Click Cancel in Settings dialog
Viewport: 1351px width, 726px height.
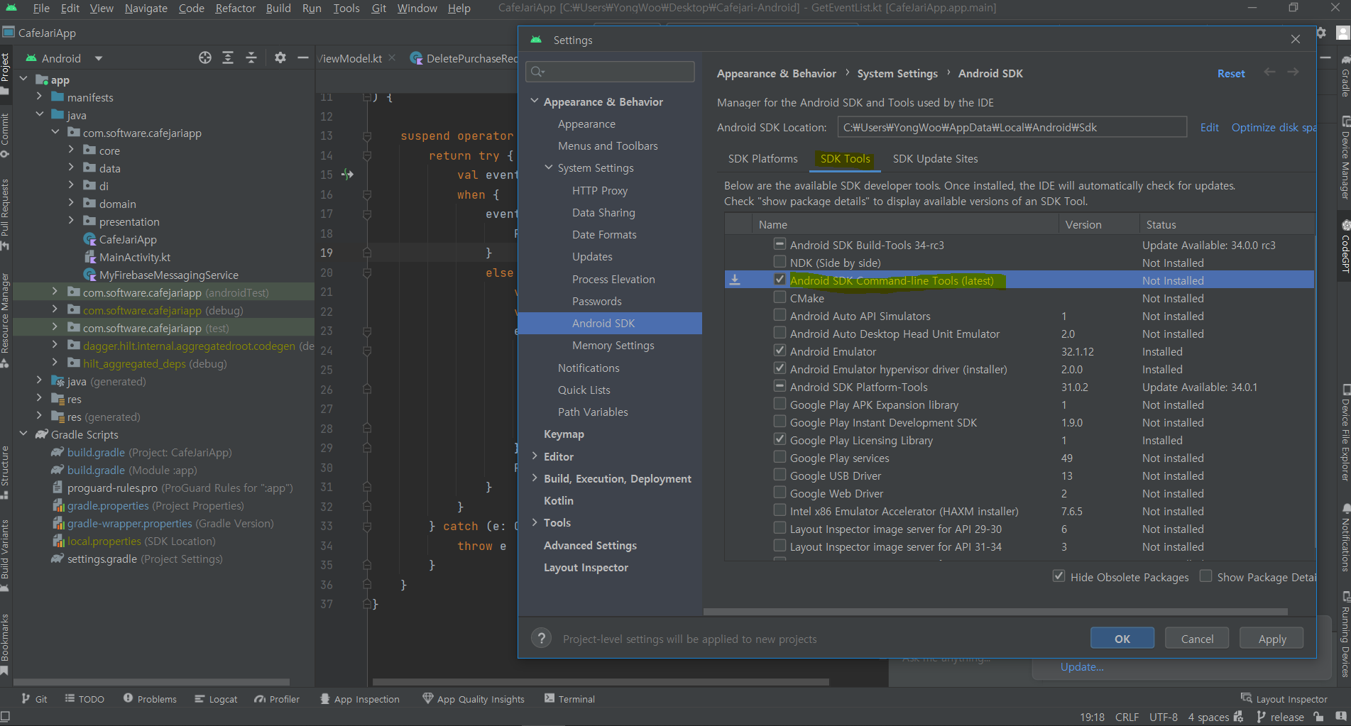point(1197,638)
